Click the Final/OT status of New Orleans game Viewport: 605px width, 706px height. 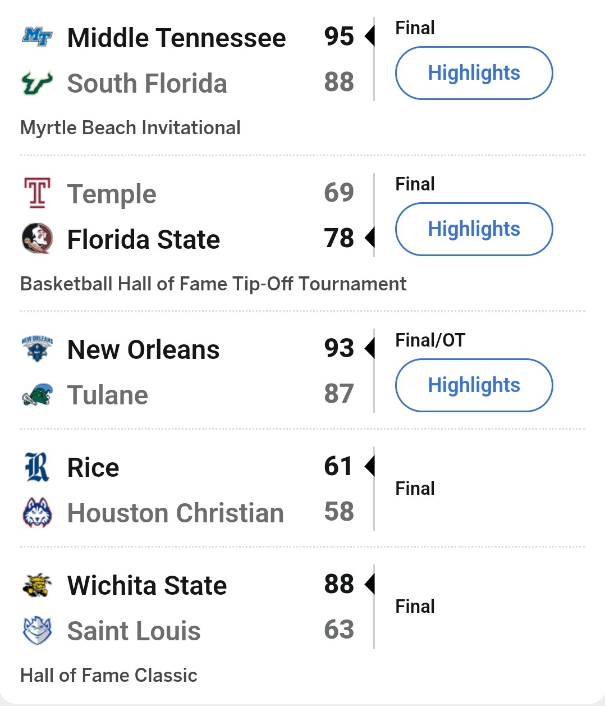(430, 340)
